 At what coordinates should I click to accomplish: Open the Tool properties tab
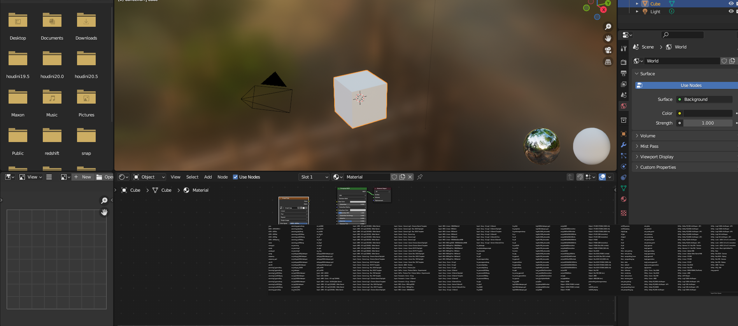(624, 49)
